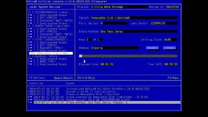Tick the ADATA SU650 disk checkbox
208x117 pixels.
(x=32, y=26)
